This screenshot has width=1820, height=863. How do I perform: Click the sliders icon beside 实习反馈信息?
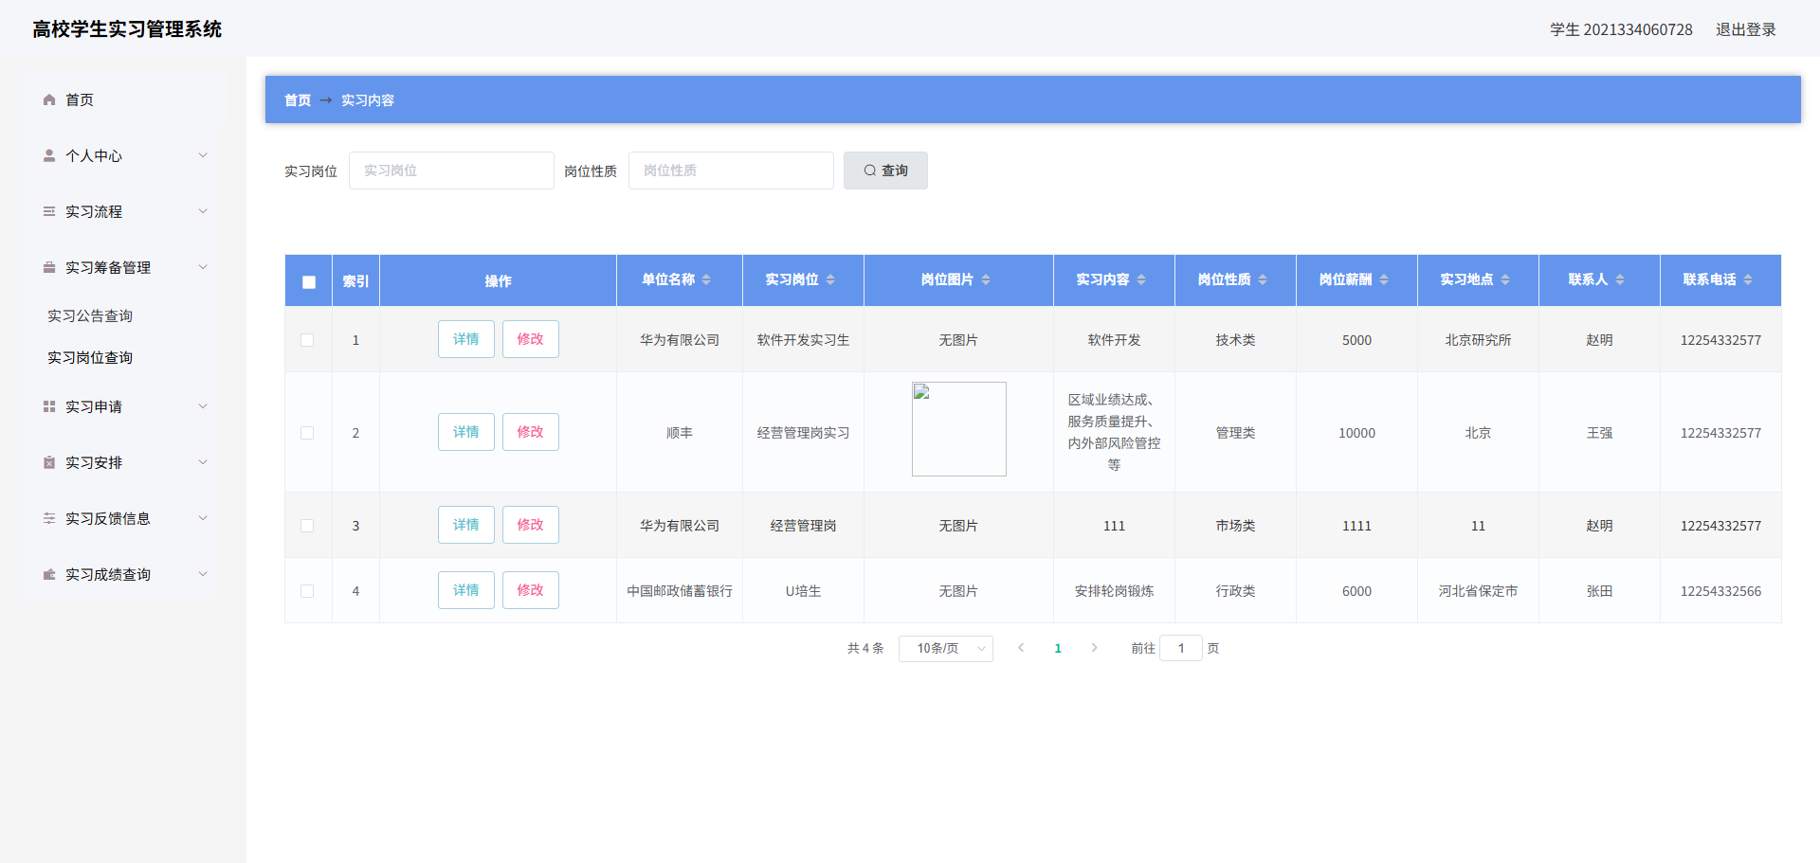(49, 518)
